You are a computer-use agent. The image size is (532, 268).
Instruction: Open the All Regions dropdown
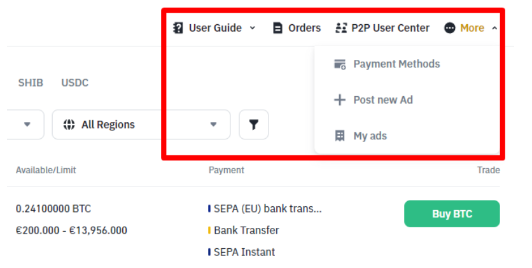click(141, 125)
